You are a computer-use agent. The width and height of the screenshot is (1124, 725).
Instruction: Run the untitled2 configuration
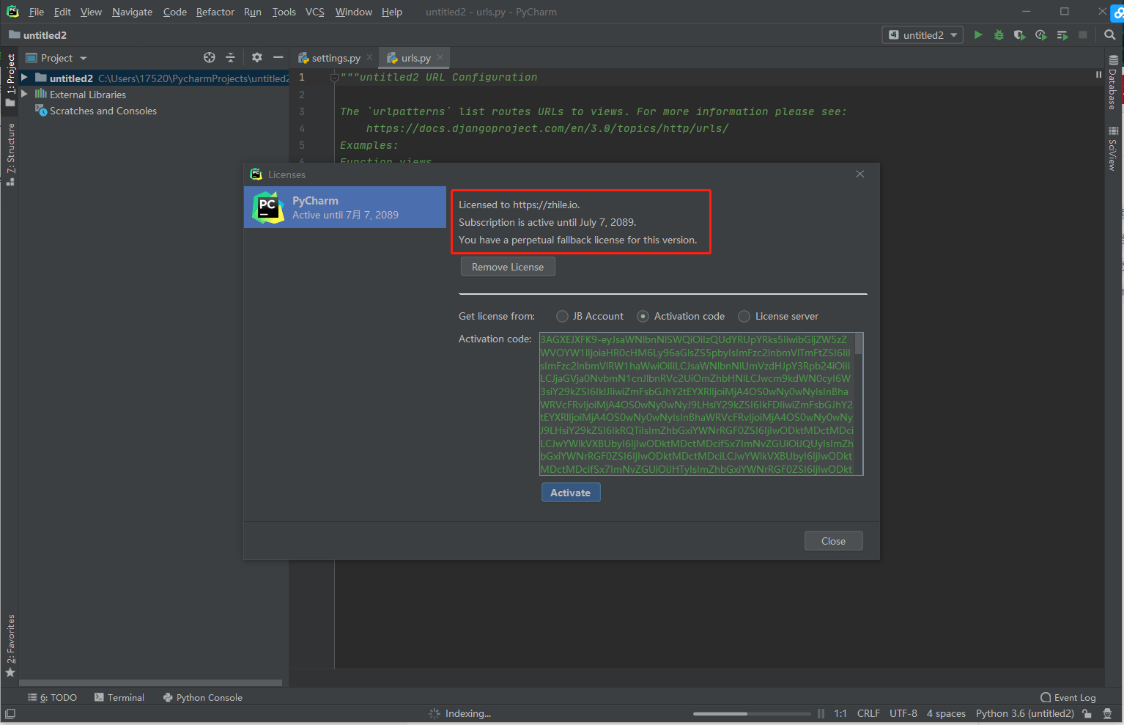point(978,34)
